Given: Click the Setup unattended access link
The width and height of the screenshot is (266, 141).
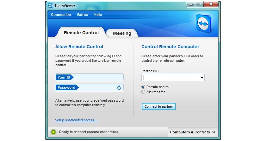Looking at the screenshot, I should point(76,120).
